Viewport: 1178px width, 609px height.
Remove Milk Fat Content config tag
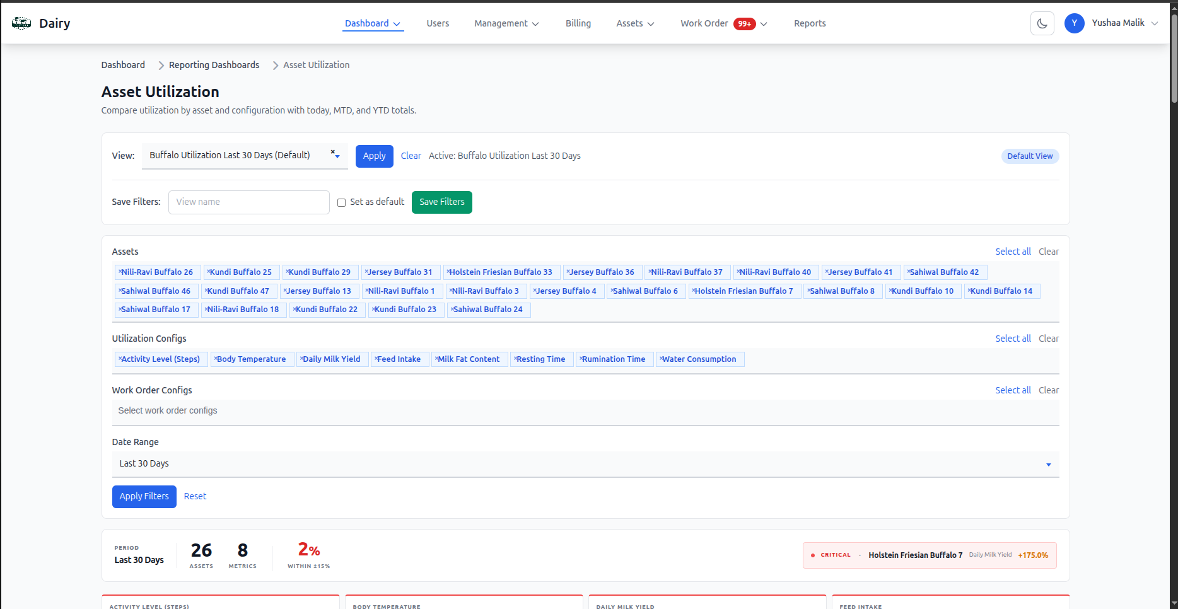pyautogui.click(x=436, y=359)
